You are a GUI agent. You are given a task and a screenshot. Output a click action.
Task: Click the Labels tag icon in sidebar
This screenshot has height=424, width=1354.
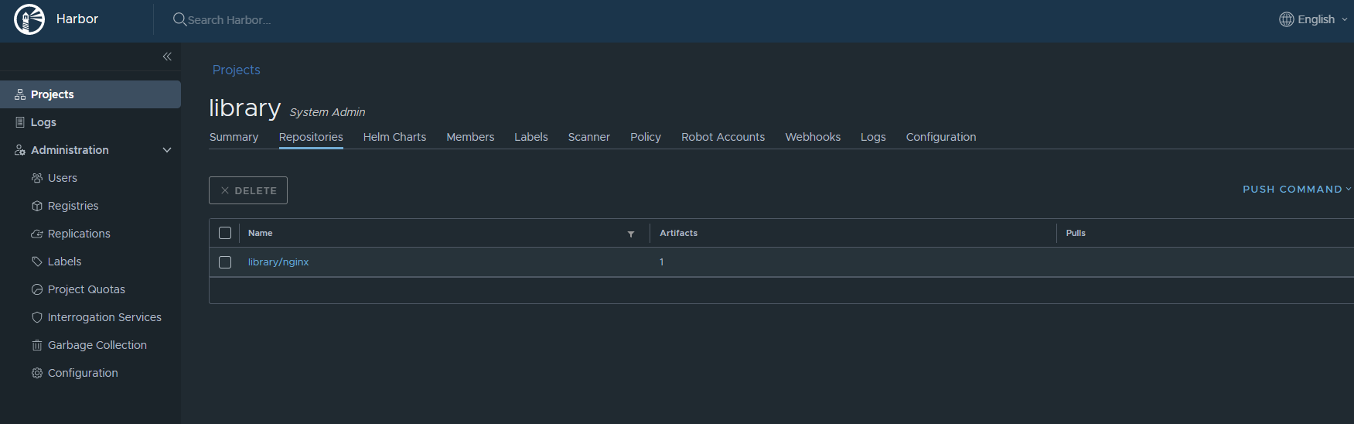[x=36, y=262]
